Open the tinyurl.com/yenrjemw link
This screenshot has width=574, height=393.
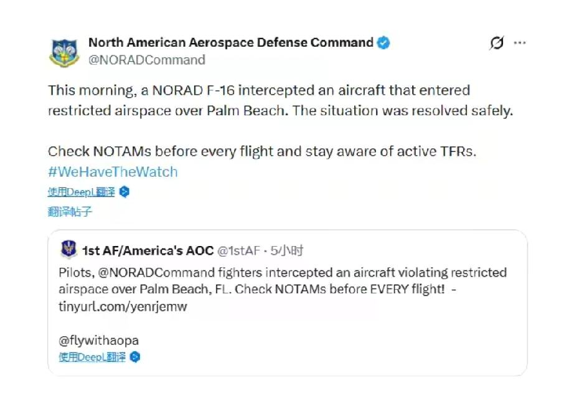123,306
